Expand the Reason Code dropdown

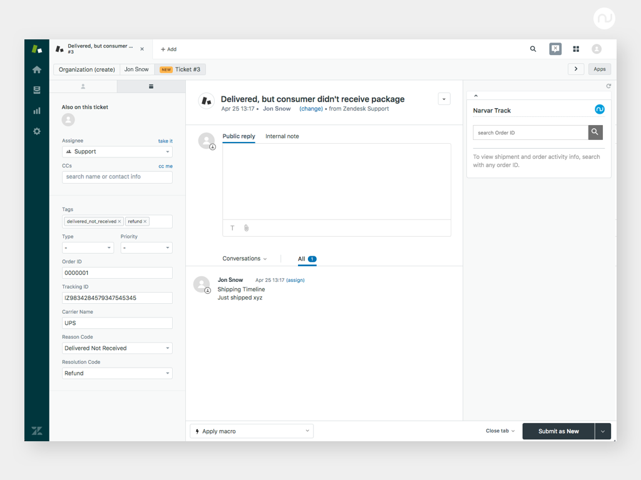[117, 348]
